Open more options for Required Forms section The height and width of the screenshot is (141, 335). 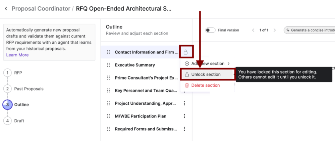click(x=184, y=129)
